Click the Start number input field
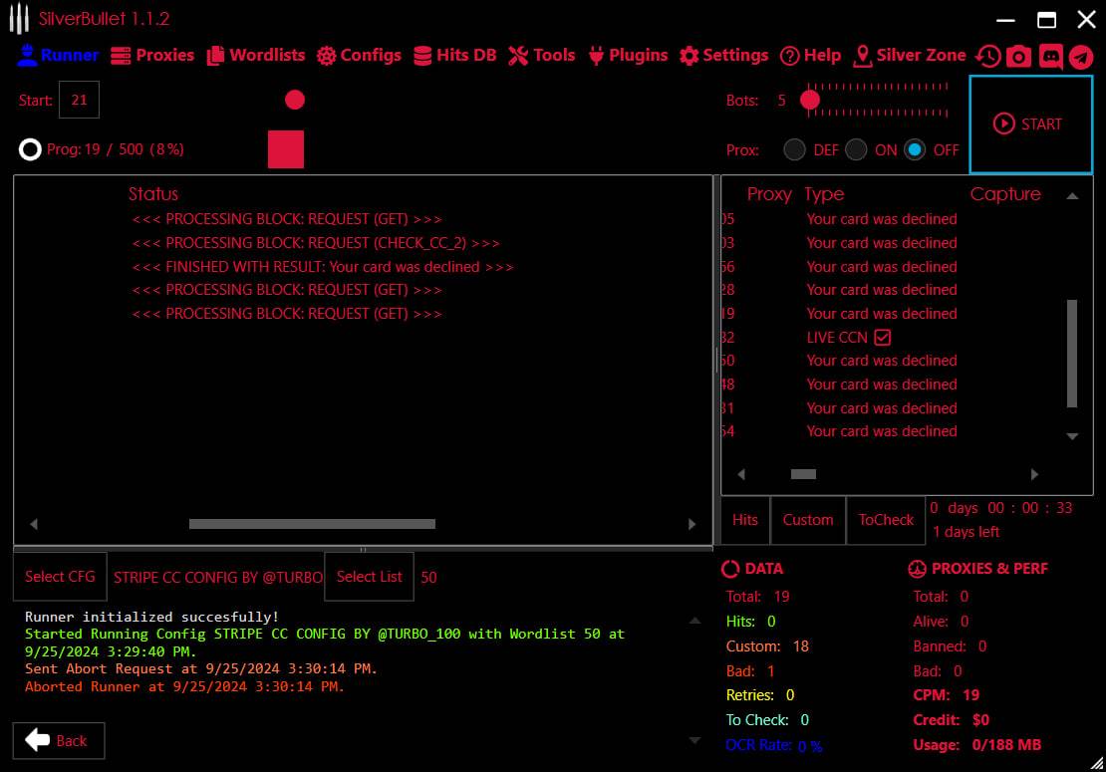 tap(79, 101)
